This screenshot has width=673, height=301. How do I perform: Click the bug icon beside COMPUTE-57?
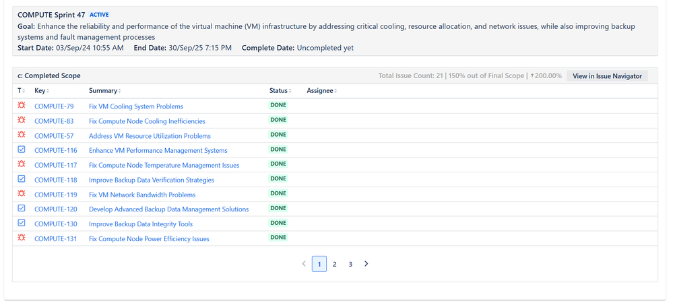click(x=22, y=134)
